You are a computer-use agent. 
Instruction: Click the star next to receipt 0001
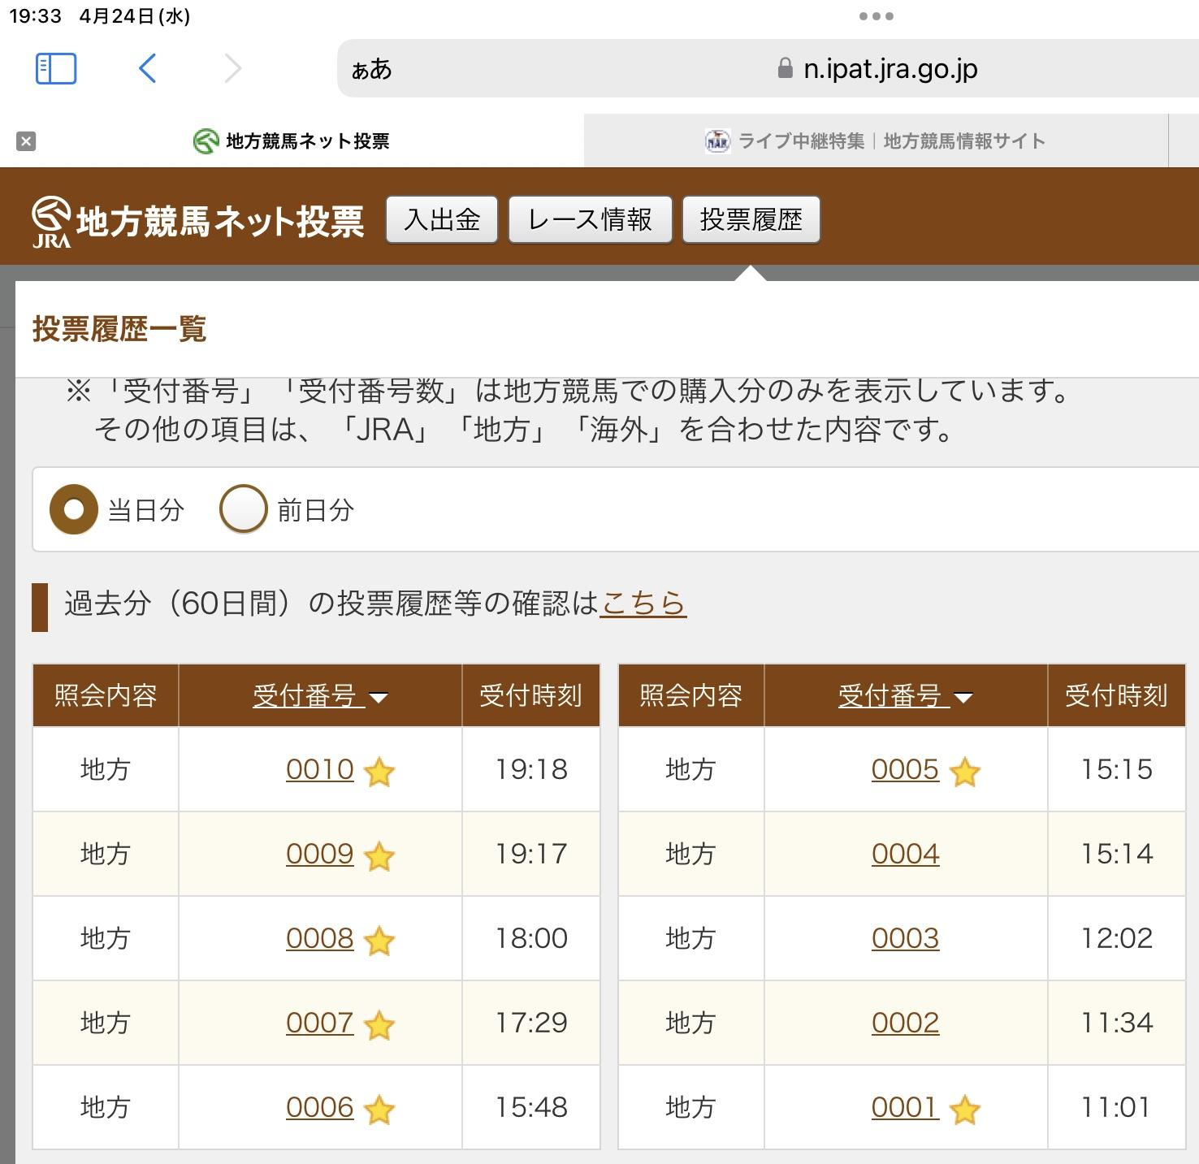[x=964, y=1110]
